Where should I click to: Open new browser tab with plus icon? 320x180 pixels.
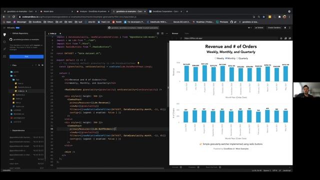[x=187, y=11]
